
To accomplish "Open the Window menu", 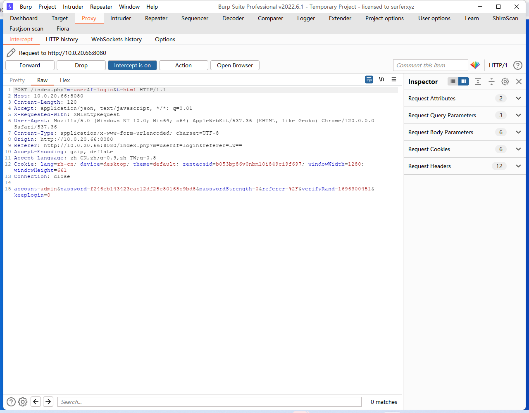I will 129,7.
